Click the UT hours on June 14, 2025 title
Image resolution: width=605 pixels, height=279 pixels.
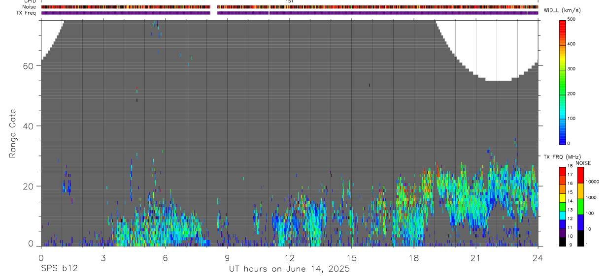pos(289,269)
